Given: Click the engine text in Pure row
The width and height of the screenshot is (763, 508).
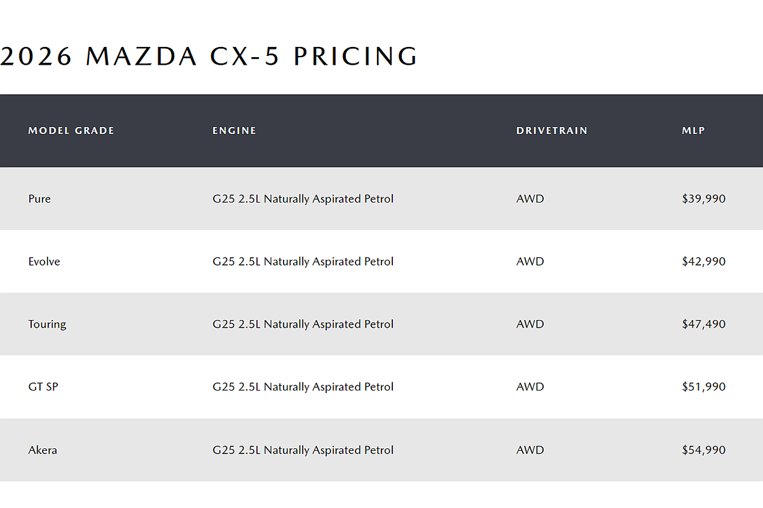Looking at the screenshot, I should pos(303,199).
